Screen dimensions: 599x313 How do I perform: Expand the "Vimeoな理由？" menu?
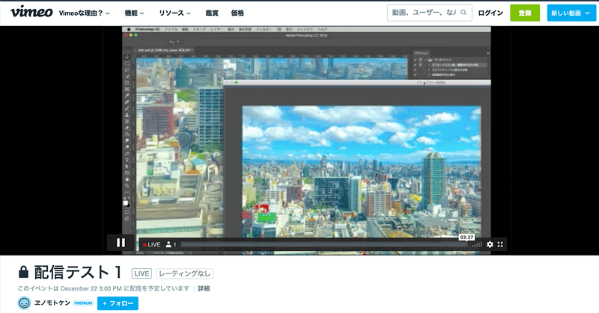pyautogui.click(x=85, y=13)
